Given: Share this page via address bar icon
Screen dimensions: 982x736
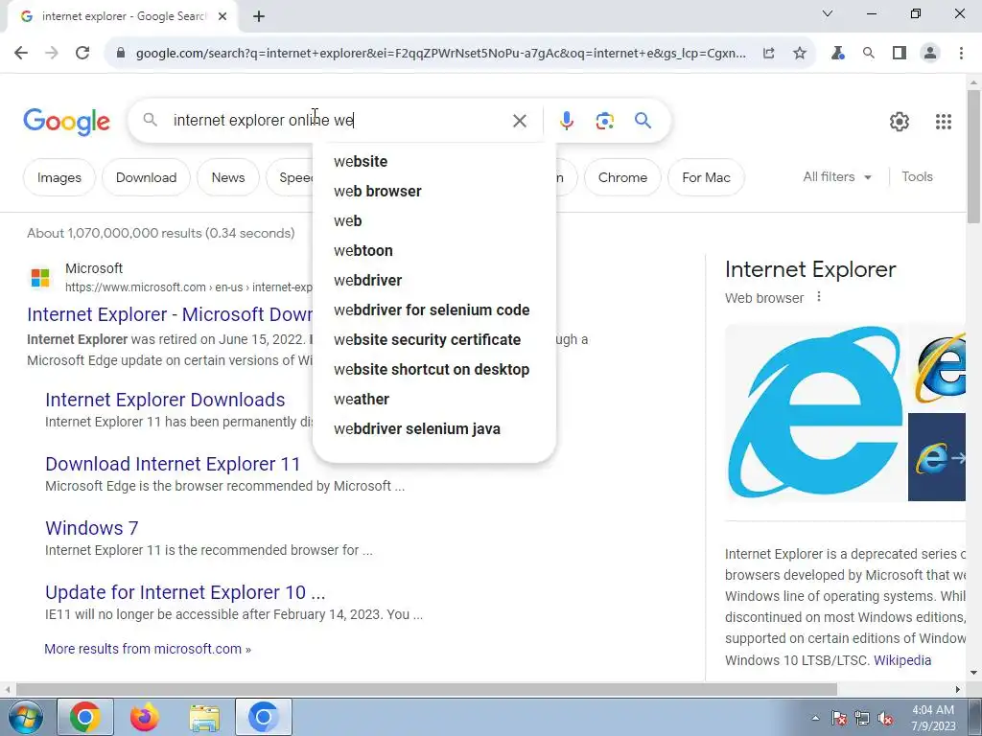Looking at the screenshot, I should 768,54.
